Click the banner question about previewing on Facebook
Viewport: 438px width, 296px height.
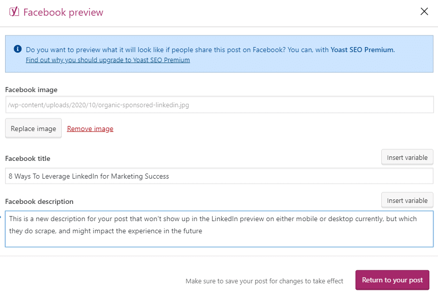pos(177,50)
